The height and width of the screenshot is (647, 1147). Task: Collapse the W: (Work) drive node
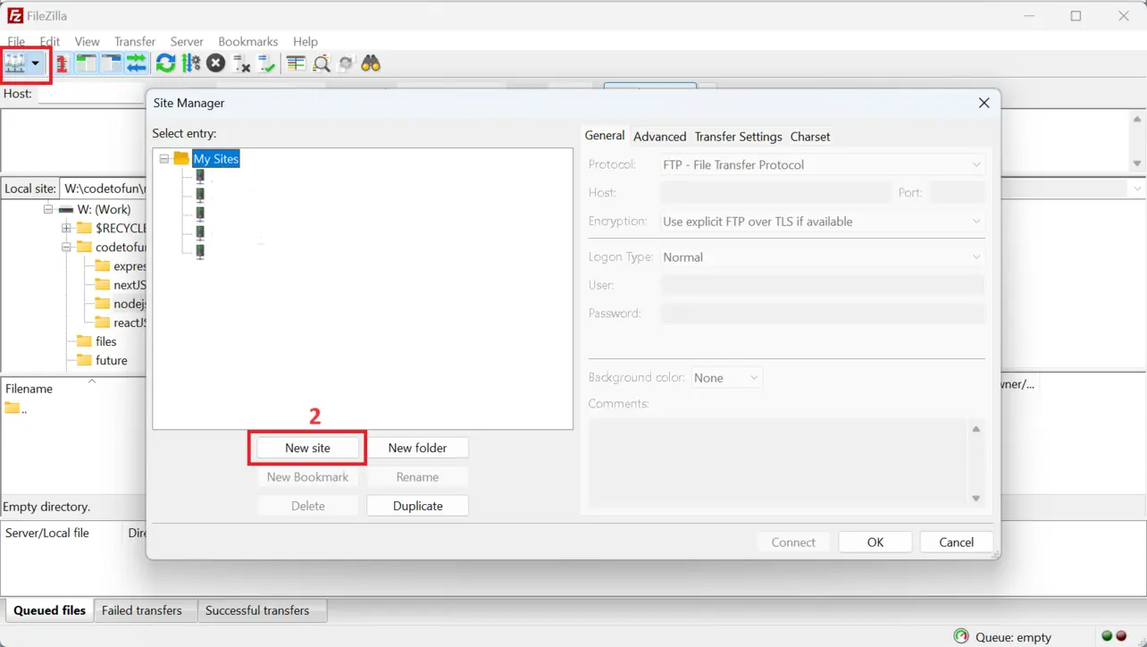point(48,209)
